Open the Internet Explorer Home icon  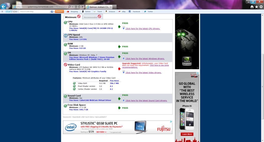[252, 7]
